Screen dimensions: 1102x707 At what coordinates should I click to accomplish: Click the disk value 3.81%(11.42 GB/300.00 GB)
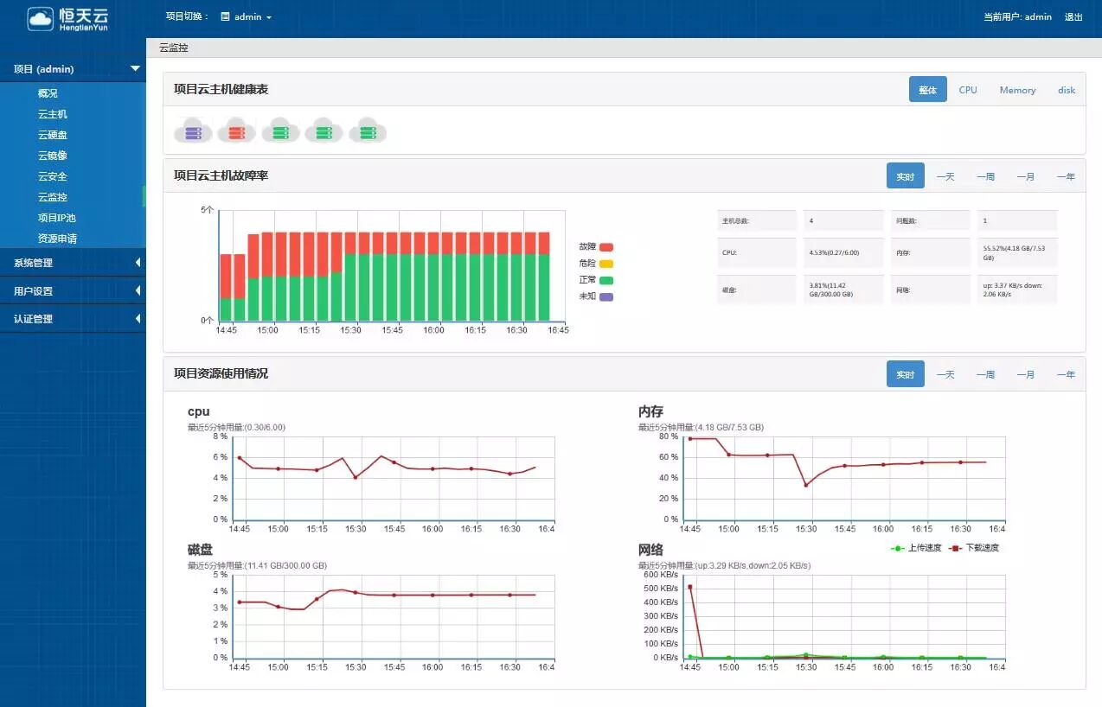(831, 290)
